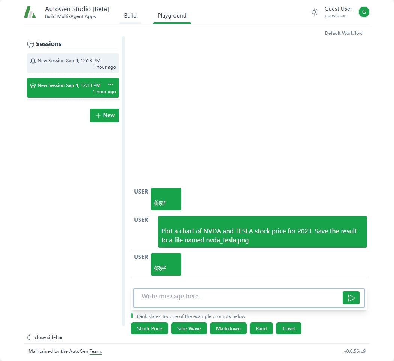
Task: Create a new session with New button
Action: point(104,115)
